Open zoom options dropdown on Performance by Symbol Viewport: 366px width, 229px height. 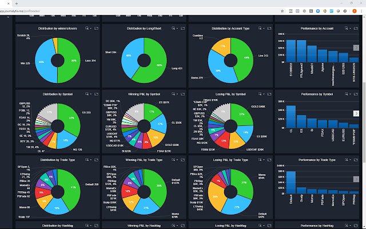point(350,94)
